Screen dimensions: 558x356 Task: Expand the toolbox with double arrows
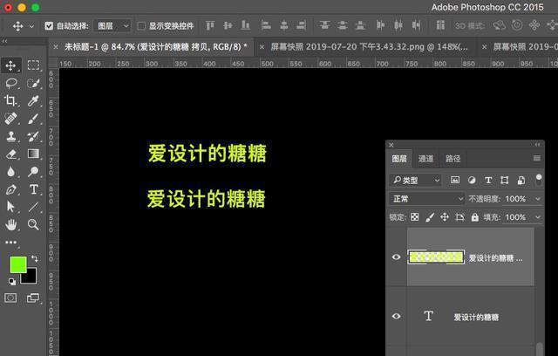(x=4, y=41)
